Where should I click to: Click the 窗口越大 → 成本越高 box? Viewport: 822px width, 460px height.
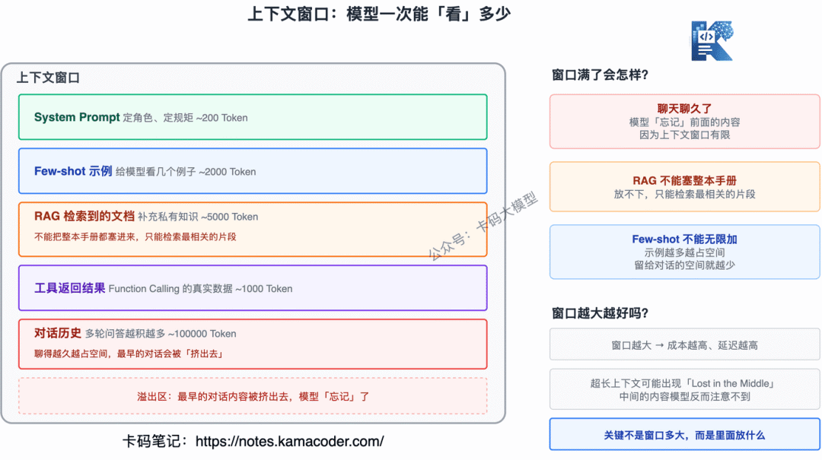tap(685, 344)
